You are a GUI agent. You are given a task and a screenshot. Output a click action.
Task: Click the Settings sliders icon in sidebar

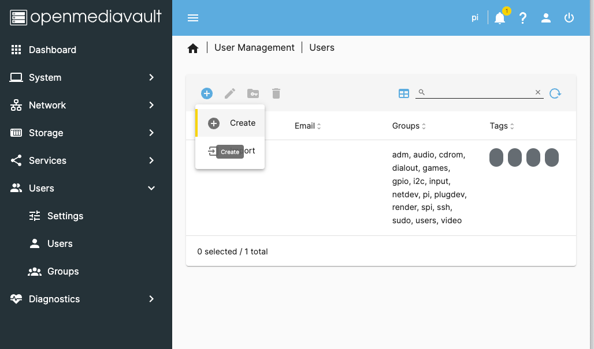35,216
